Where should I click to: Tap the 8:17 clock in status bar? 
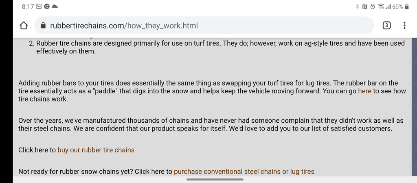click(x=27, y=7)
